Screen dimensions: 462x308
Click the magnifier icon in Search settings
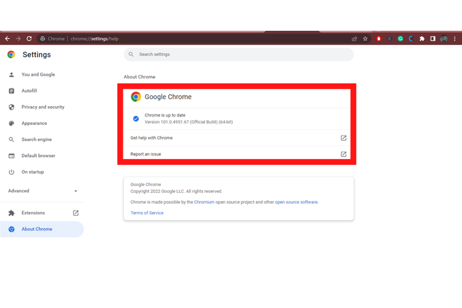point(131,54)
